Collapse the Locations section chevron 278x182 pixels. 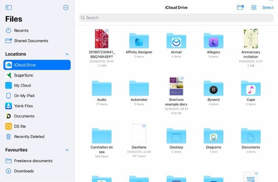coord(67,54)
